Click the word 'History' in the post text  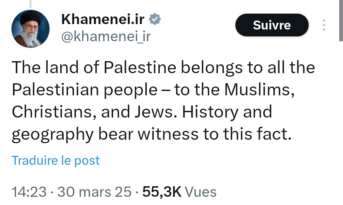pyautogui.click(x=211, y=112)
